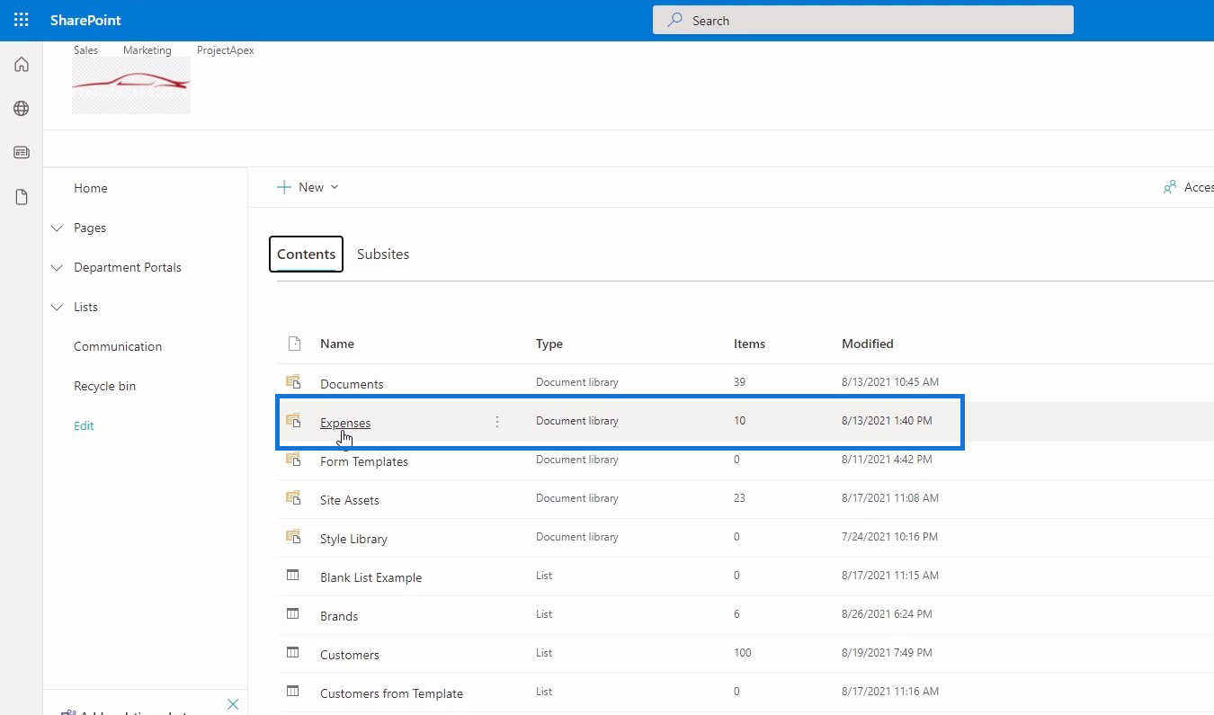Click the Home icon in left rail

22,65
